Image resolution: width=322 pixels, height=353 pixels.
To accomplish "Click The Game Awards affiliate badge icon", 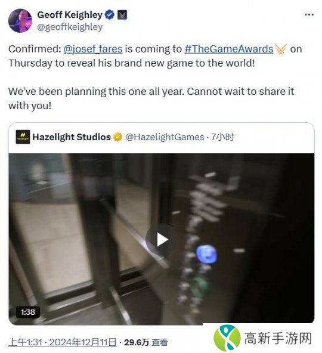I will [122, 15].
